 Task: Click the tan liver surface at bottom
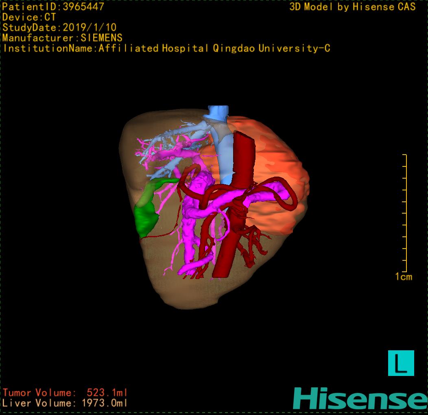click(195, 293)
